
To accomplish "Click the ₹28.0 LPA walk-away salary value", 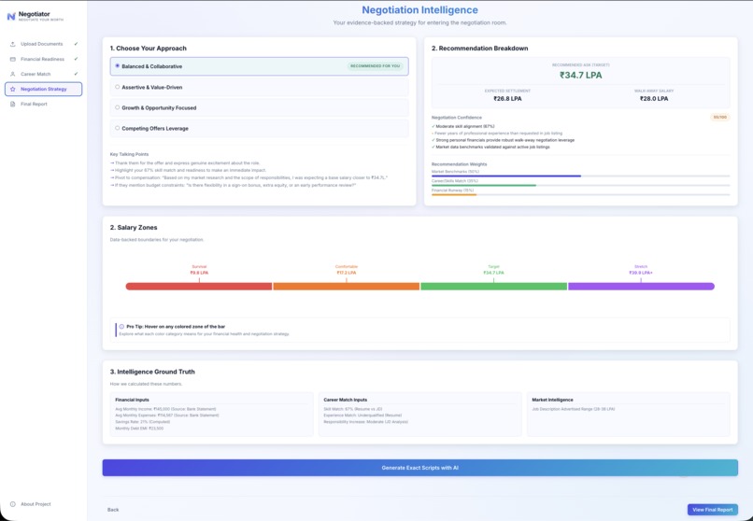I will [x=654, y=99].
